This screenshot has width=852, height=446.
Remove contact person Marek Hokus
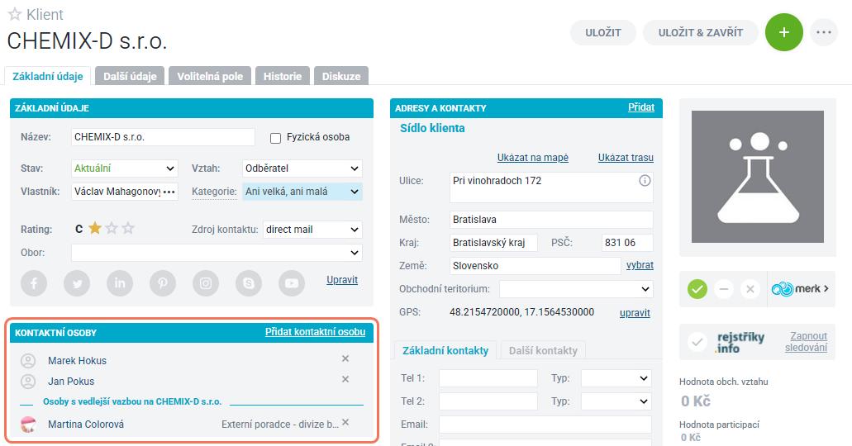(x=345, y=358)
